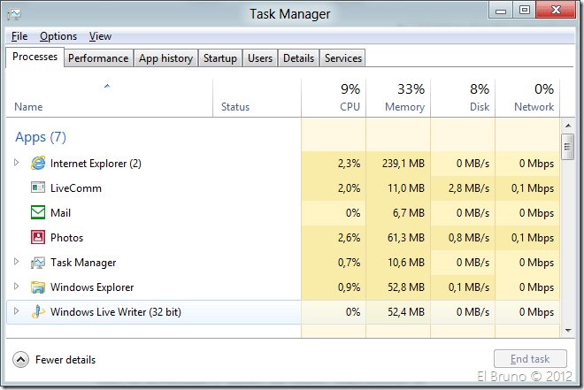
Task: Click the Windows Live Writer icon
Action: click(38, 312)
